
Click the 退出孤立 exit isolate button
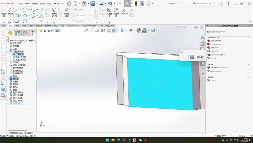(200, 57)
